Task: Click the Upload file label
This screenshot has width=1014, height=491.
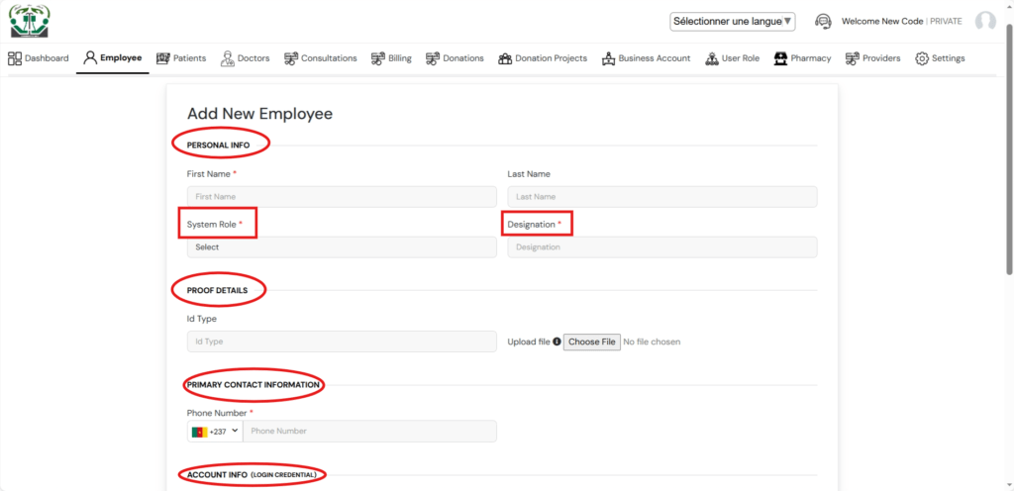Action: [x=529, y=342]
